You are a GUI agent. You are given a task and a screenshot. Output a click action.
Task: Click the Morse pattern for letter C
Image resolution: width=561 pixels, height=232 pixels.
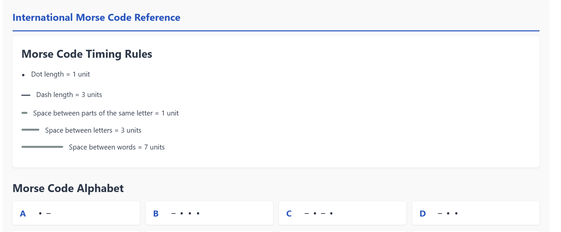[x=319, y=214]
